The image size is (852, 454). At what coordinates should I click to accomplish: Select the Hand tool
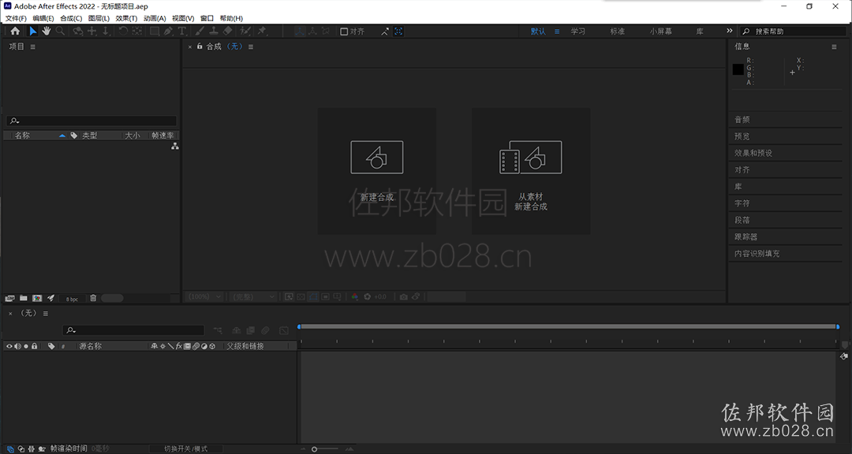47,31
